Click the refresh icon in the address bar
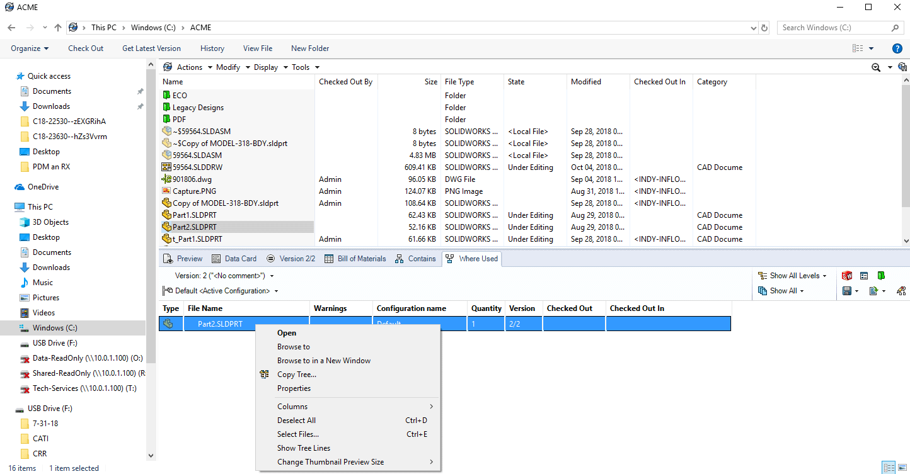Screen dimensions: 910x474 point(764,28)
